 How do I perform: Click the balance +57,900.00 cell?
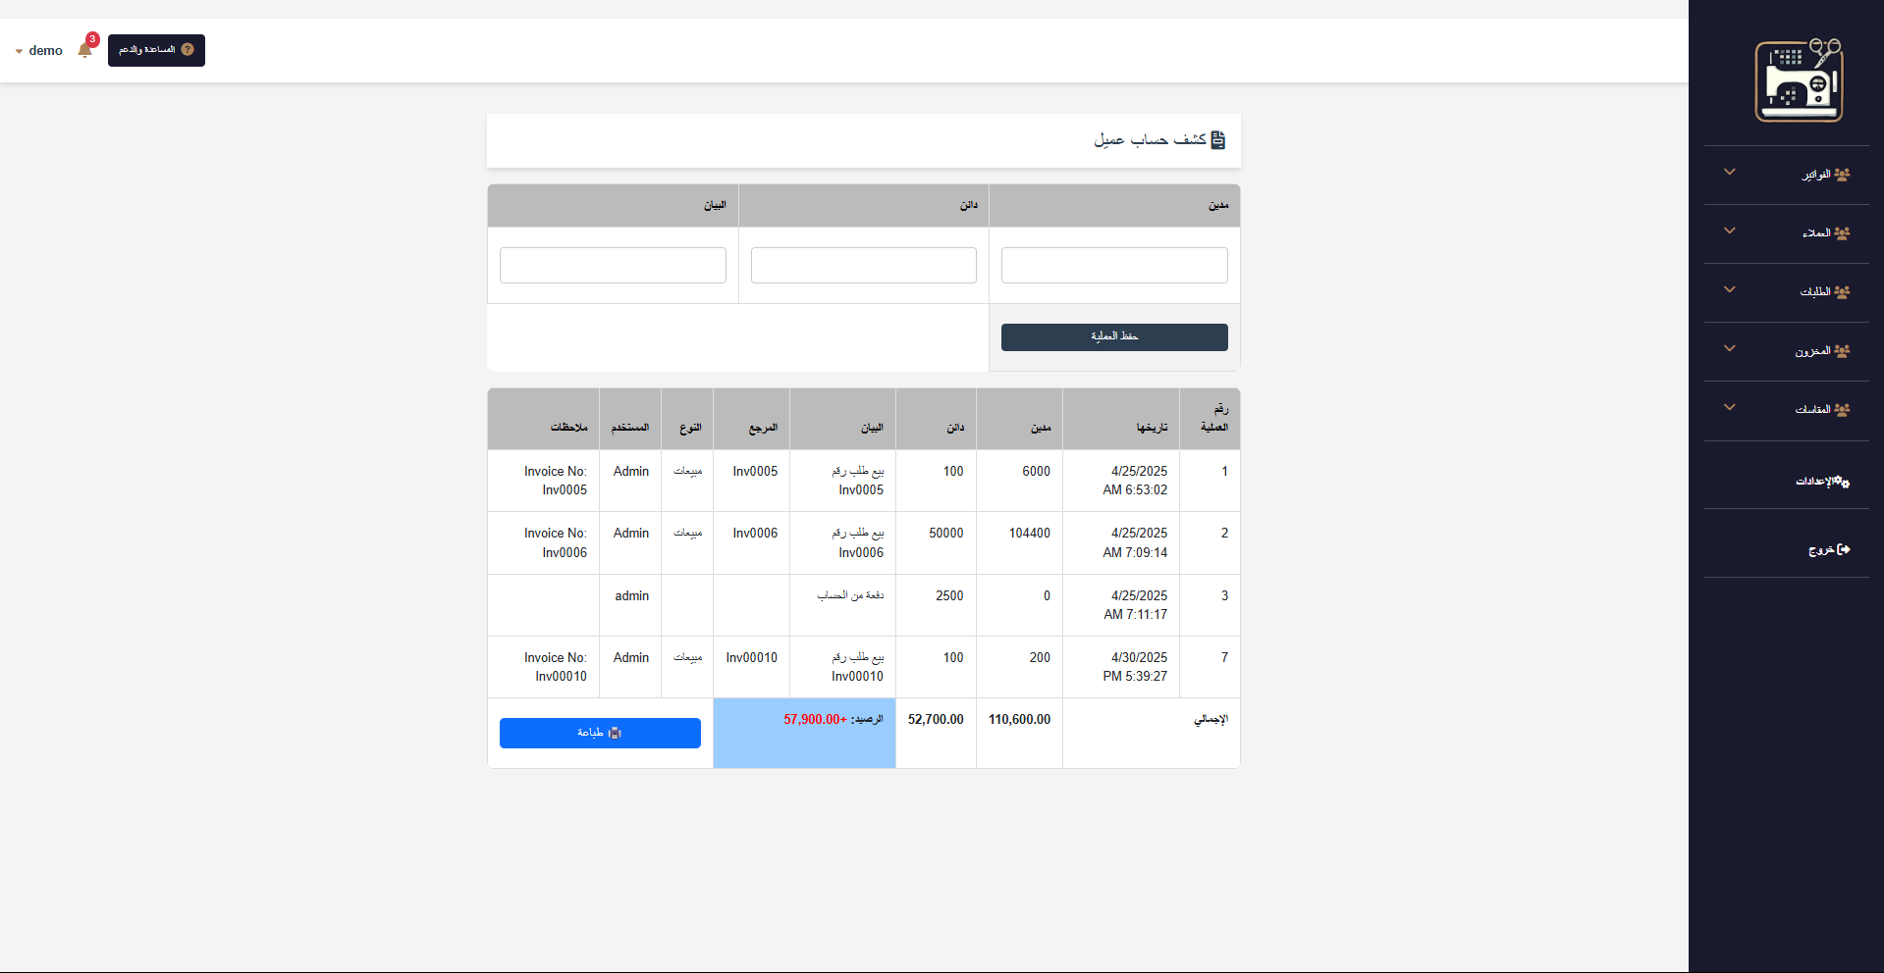[x=804, y=733]
